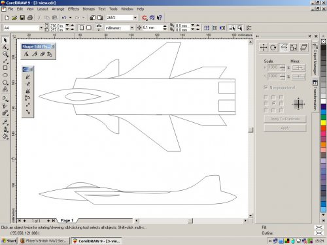Select the Ellipse tool
Viewport: 327px width, 245px height.
tap(5, 75)
